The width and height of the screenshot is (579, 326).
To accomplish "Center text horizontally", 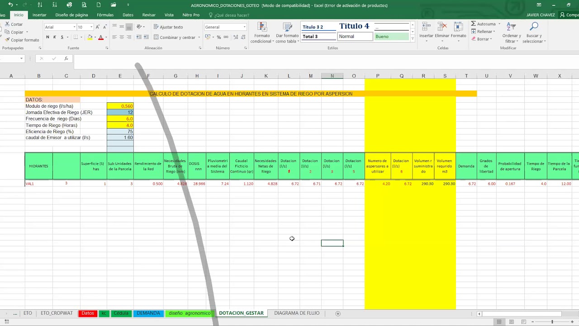I will 122,37.
